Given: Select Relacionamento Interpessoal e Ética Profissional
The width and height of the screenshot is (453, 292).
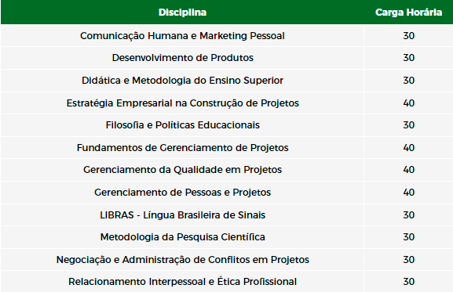Looking at the screenshot, I should click(183, 282).
